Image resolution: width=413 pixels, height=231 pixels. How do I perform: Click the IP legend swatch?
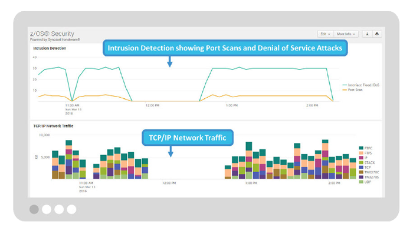pyautogui.click(x=361, y=158)
